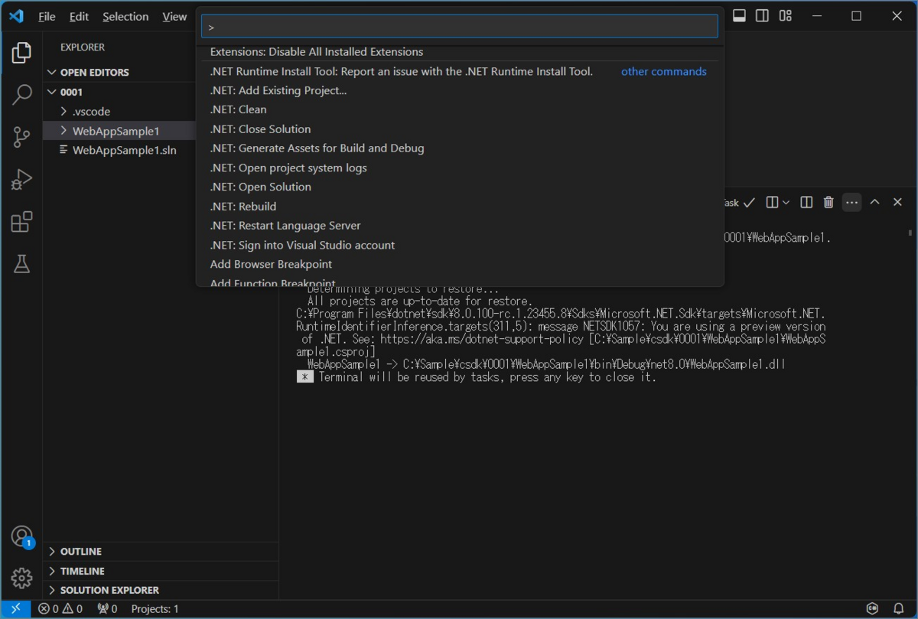Screen dimensions: 918x619
Task: Open the Edit menu
Action: (x=79, y=16)
